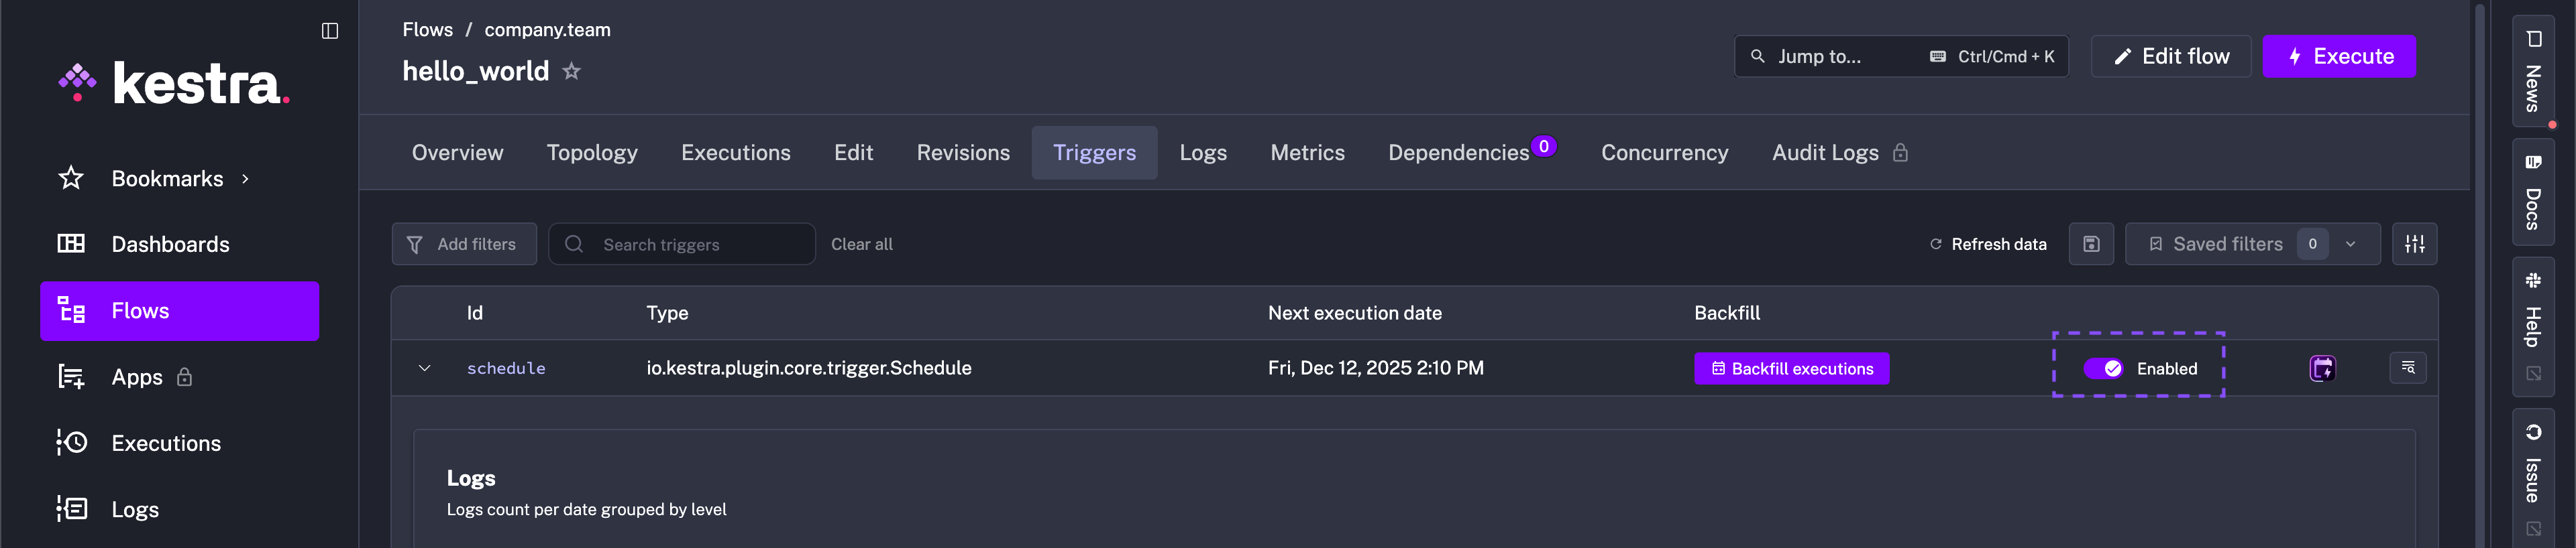
Task: Star the hello_world flow as favorite
Action: [571, 71]
